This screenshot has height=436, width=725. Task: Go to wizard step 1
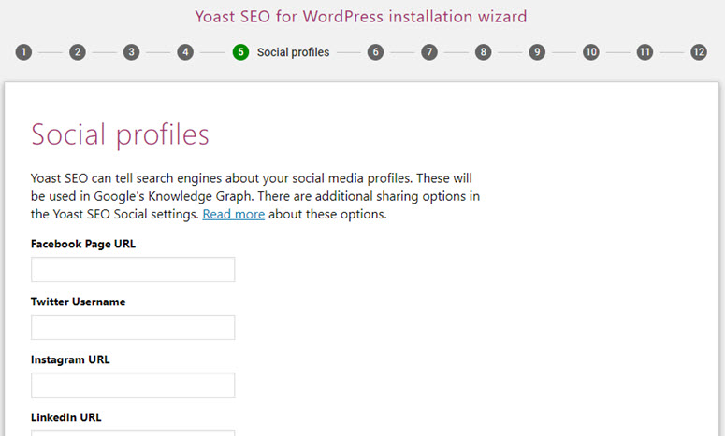[x=23, y=52]
